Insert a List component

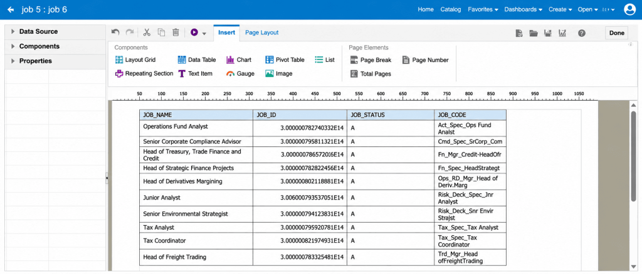tap(324, 59)
